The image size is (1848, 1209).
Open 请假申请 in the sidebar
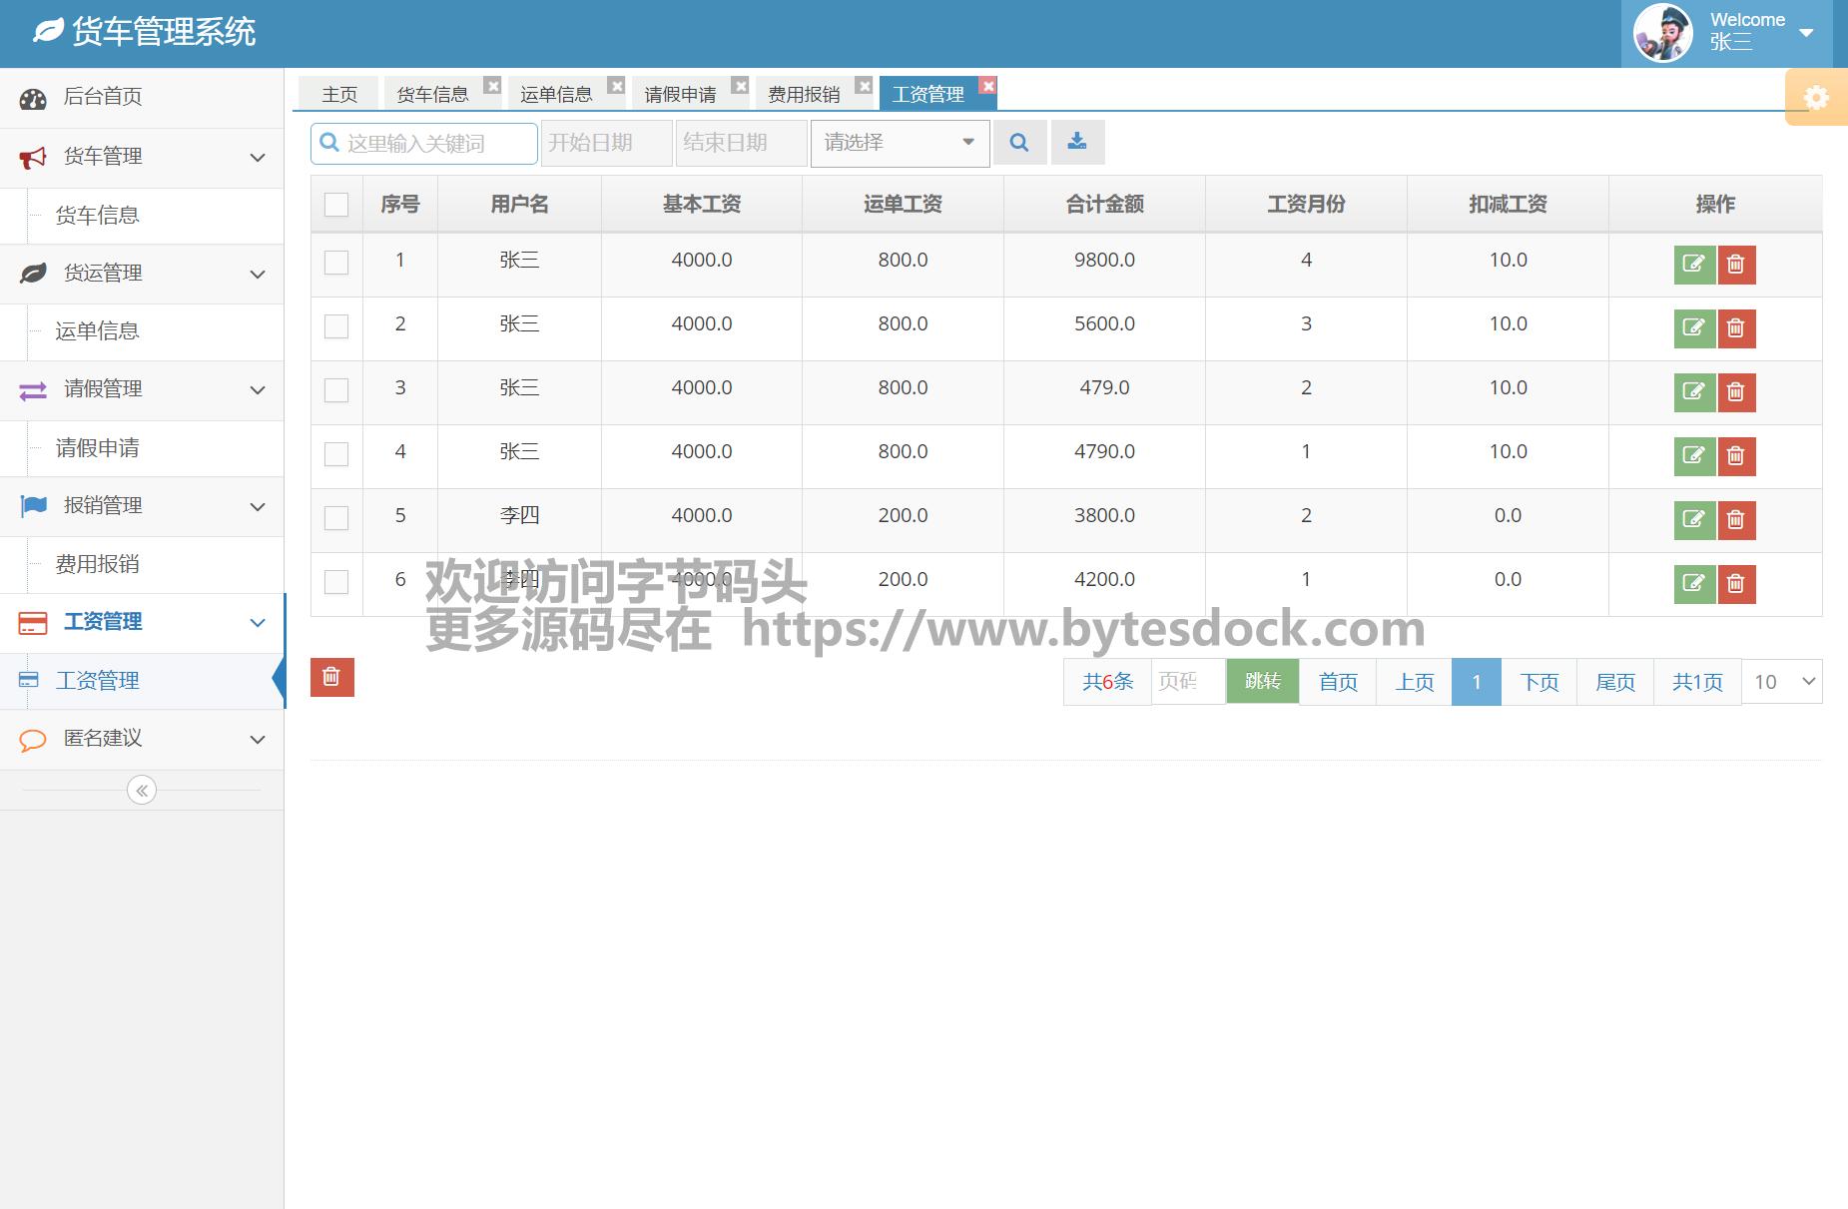tap(98, 448)
